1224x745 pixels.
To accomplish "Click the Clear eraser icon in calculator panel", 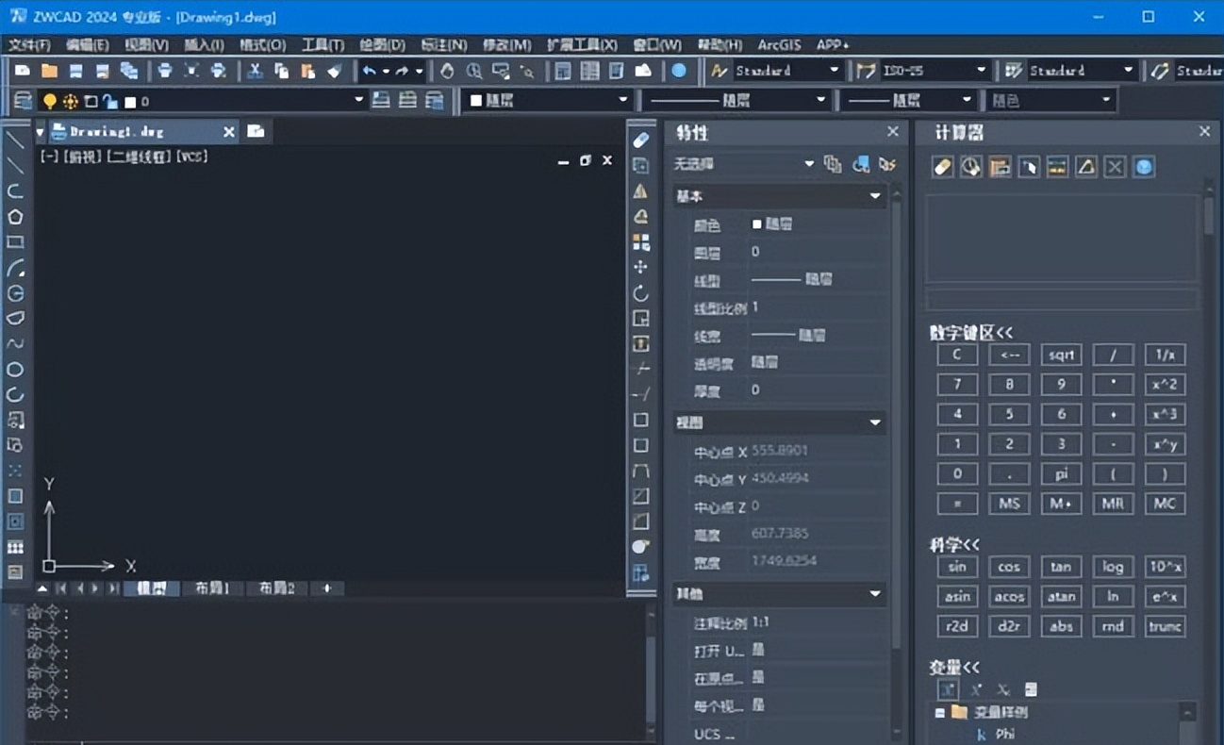I will pyautogui.click(x=942, y=167).
